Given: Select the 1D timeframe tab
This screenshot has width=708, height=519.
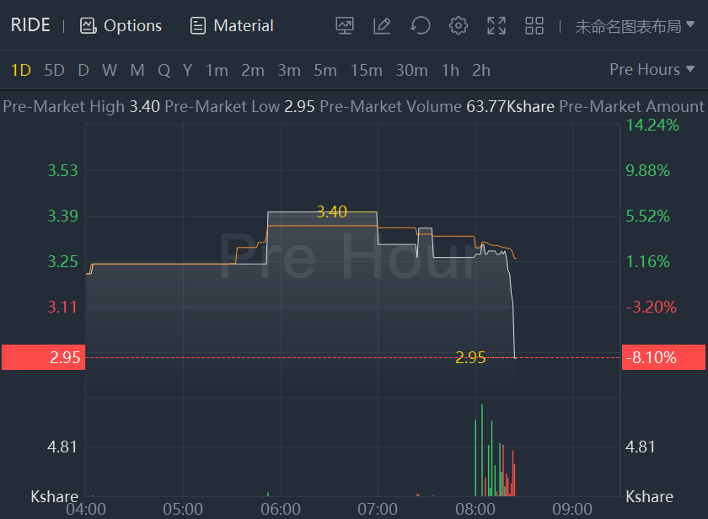Looking at the screenshot, I should 20,70.
